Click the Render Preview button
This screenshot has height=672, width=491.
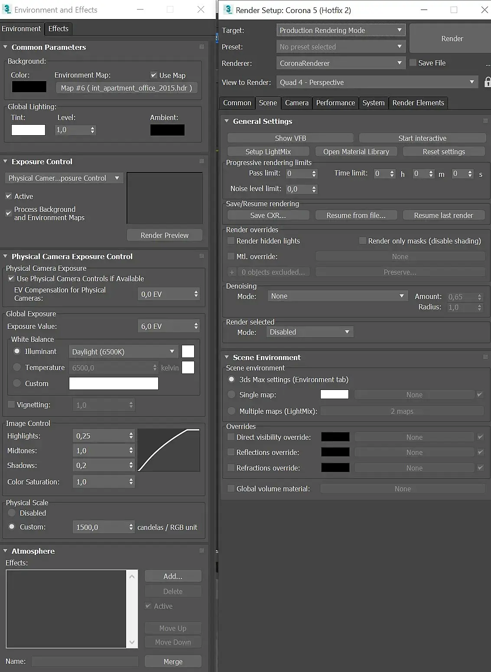pos(165,235)
